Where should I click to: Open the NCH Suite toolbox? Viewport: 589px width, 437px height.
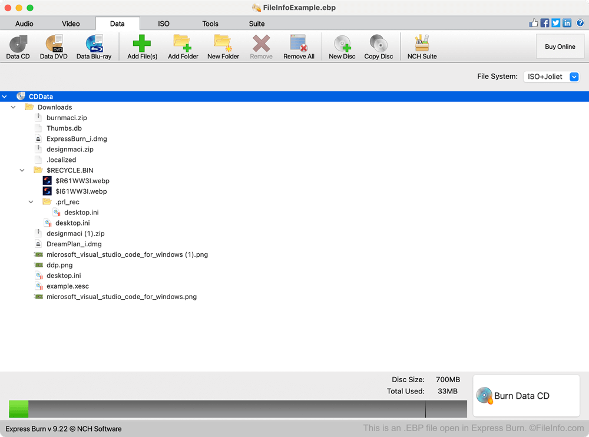[422, 47]
